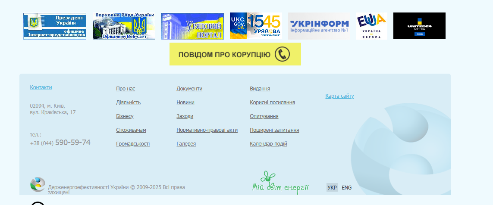The height and width of the screenshot is (205, 493).
Task: Open the Урядовий портал banner
Action: (192, 26)
